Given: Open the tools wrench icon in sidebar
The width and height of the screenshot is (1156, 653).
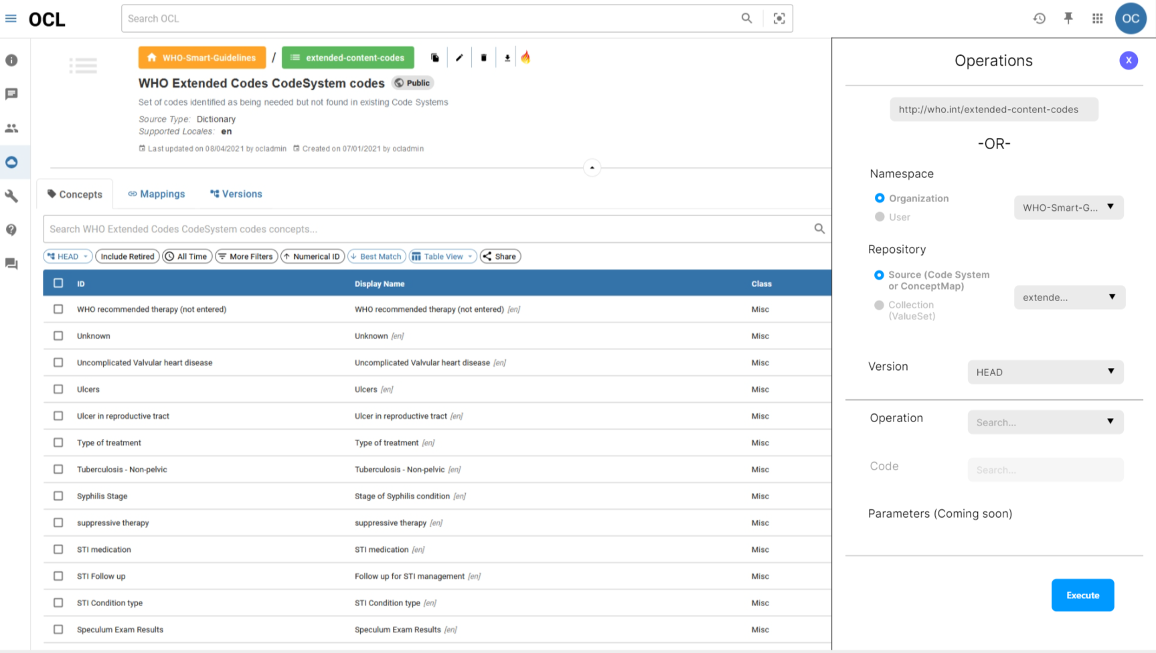Looking at the screenshot, I should [11, 196].
